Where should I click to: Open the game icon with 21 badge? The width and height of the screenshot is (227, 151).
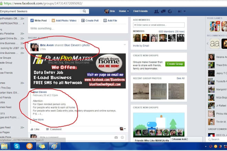click(x=215, y=26)
